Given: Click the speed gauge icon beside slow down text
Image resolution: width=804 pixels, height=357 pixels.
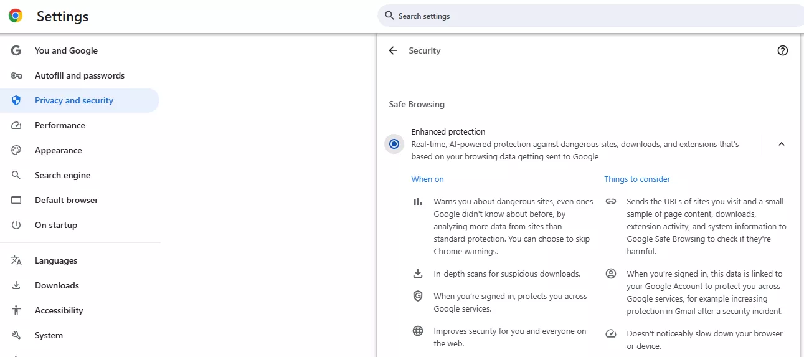Looking at the screenshot, I should coord(611,333).
